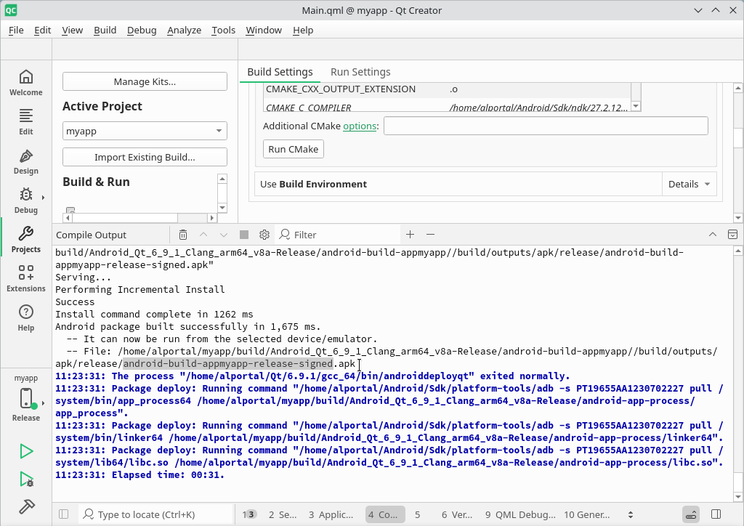Build the project with the hammer button
This screenshot has height=526, width=744.
pos(27,506)
